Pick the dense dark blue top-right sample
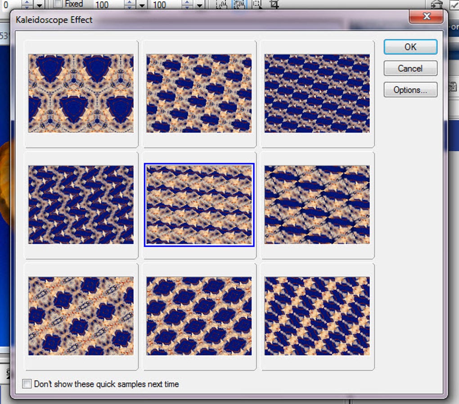459x404 pixels. pyautogui.click(x=317, y=93)
